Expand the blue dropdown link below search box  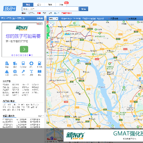56,13
